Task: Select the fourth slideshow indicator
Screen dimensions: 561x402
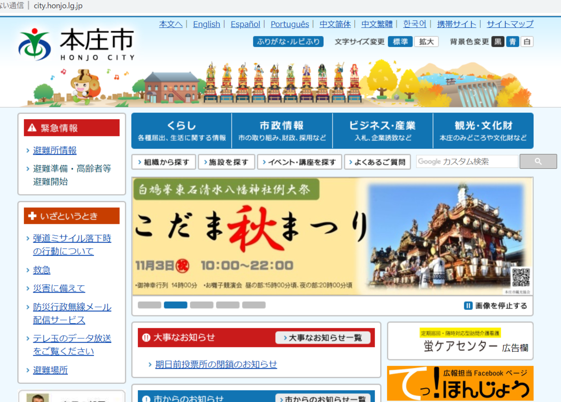Action: [x=228, y=305]
